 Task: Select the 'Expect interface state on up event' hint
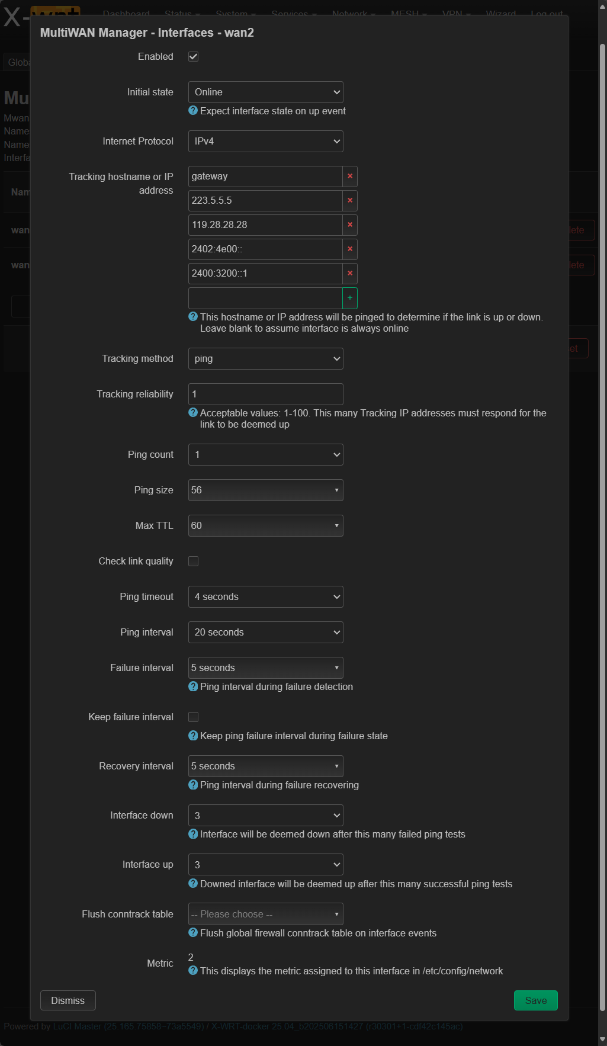coord(273,111)
